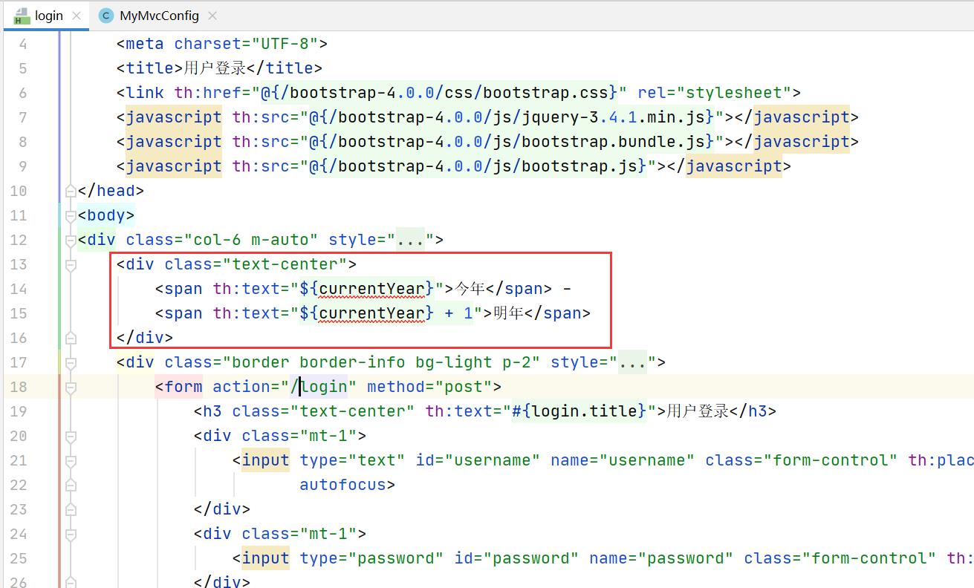Click currentYear variable on line 15

pos(371,313)
